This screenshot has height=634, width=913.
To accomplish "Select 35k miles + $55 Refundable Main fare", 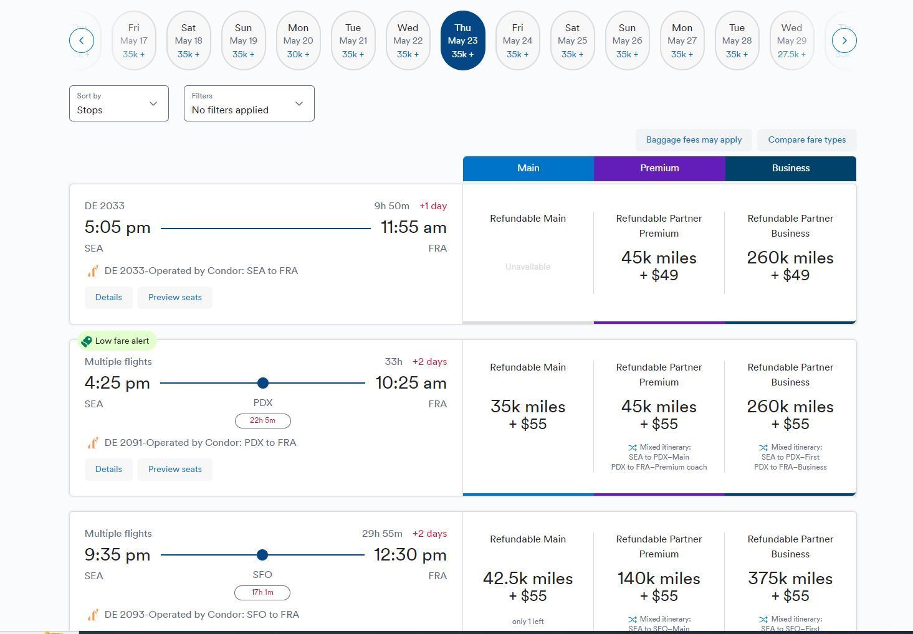I will [x=528, y=415].
